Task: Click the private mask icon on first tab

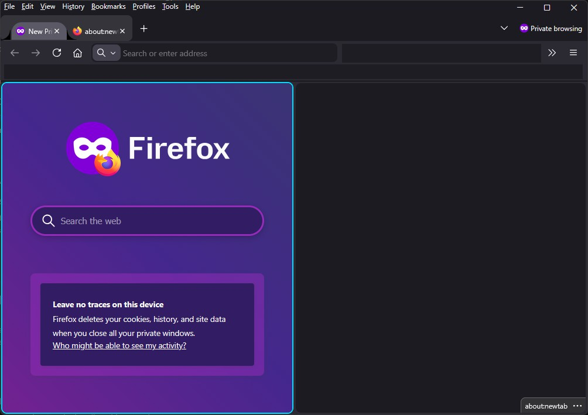Action: click(x=20, y=31)
